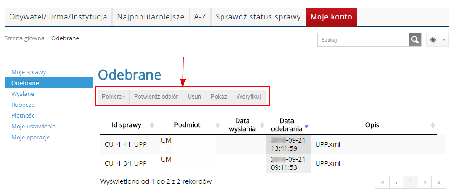Screen dimensions: 450x195
Task: Open the Pobierz dropdown button
Action: click(x=114, y=96)
